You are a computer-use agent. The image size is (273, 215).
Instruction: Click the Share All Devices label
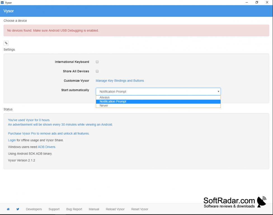click(x=76, y=71)
